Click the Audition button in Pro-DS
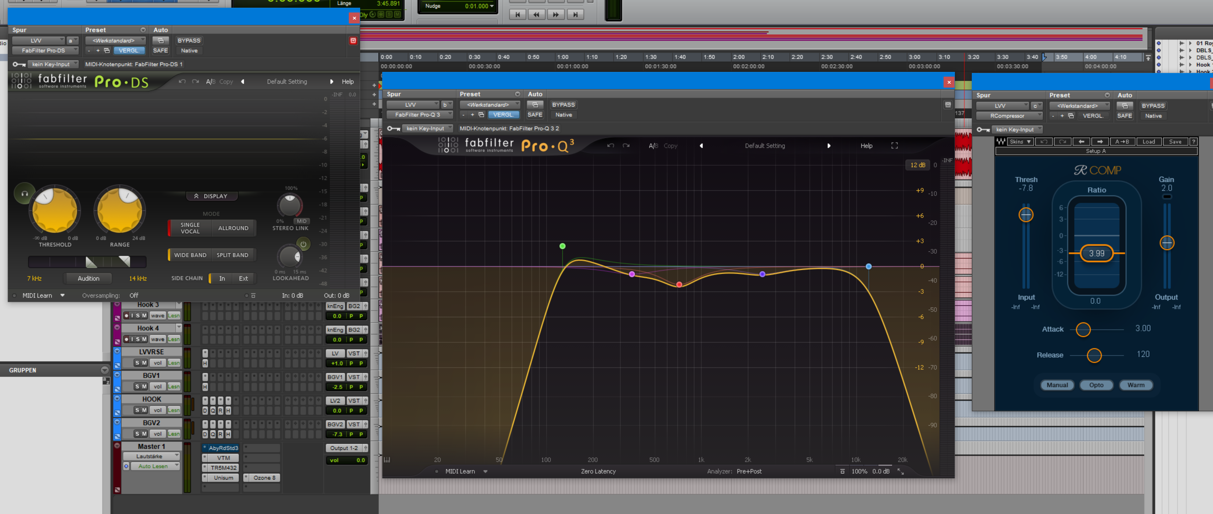 click(x=88, y=278)
